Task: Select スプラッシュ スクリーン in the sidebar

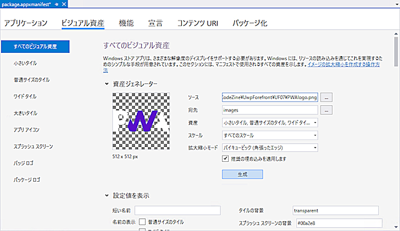Action: pos(33,146)
